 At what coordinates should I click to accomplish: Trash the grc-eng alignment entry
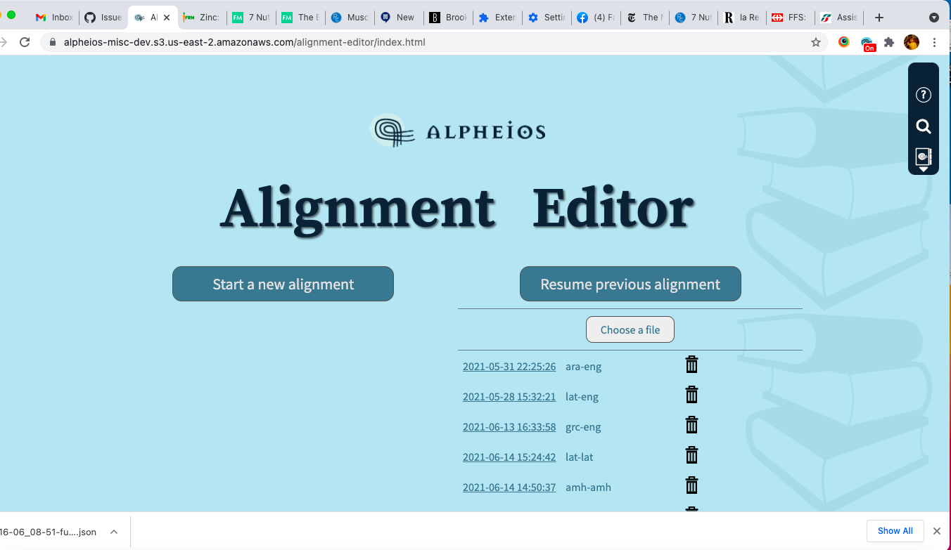pyautogui.click(x=691, y=425)
